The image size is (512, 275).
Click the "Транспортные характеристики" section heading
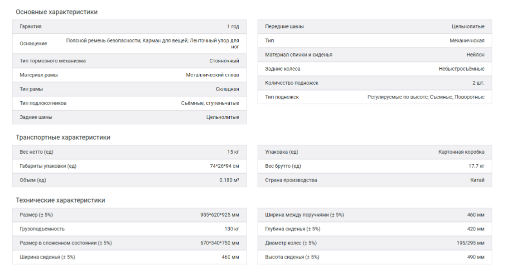coord(63,137)
